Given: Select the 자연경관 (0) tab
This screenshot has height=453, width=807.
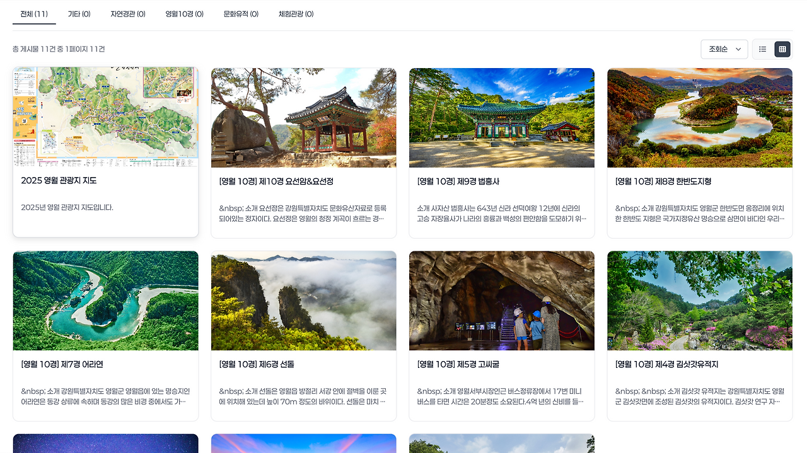Looking at the screenshot, I should click(128, 14).
